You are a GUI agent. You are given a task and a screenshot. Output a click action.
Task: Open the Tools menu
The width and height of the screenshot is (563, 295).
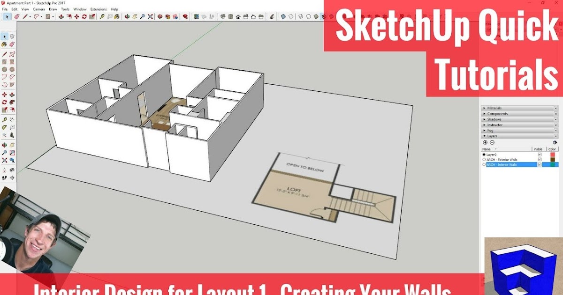65,9
